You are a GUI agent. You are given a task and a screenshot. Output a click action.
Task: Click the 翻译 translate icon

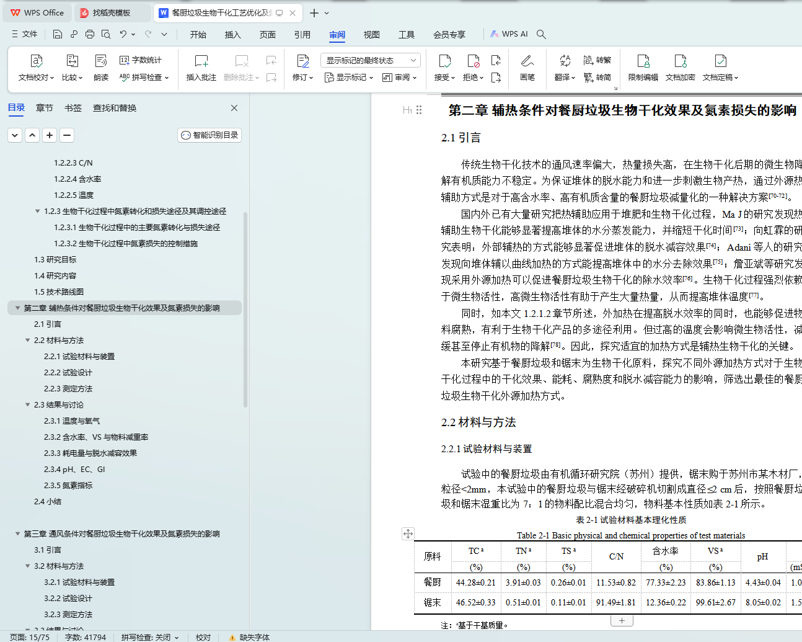coord(565,61)
